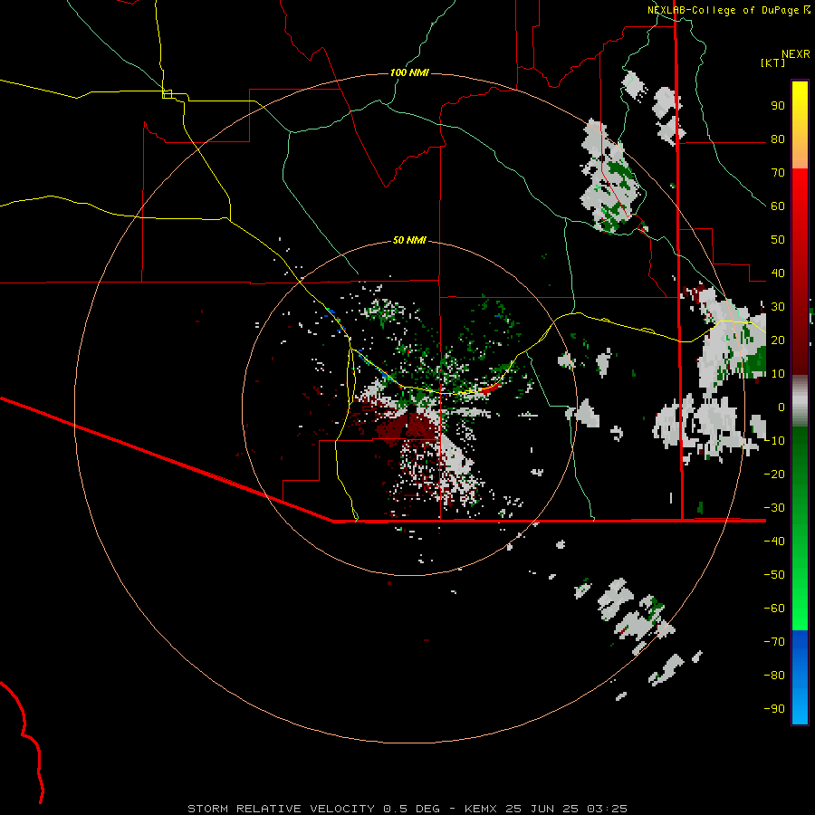This screenshot has width=815, height=815.
Task: Click the 20 value on the velocity scale
Action: click(x=778, y=340)
